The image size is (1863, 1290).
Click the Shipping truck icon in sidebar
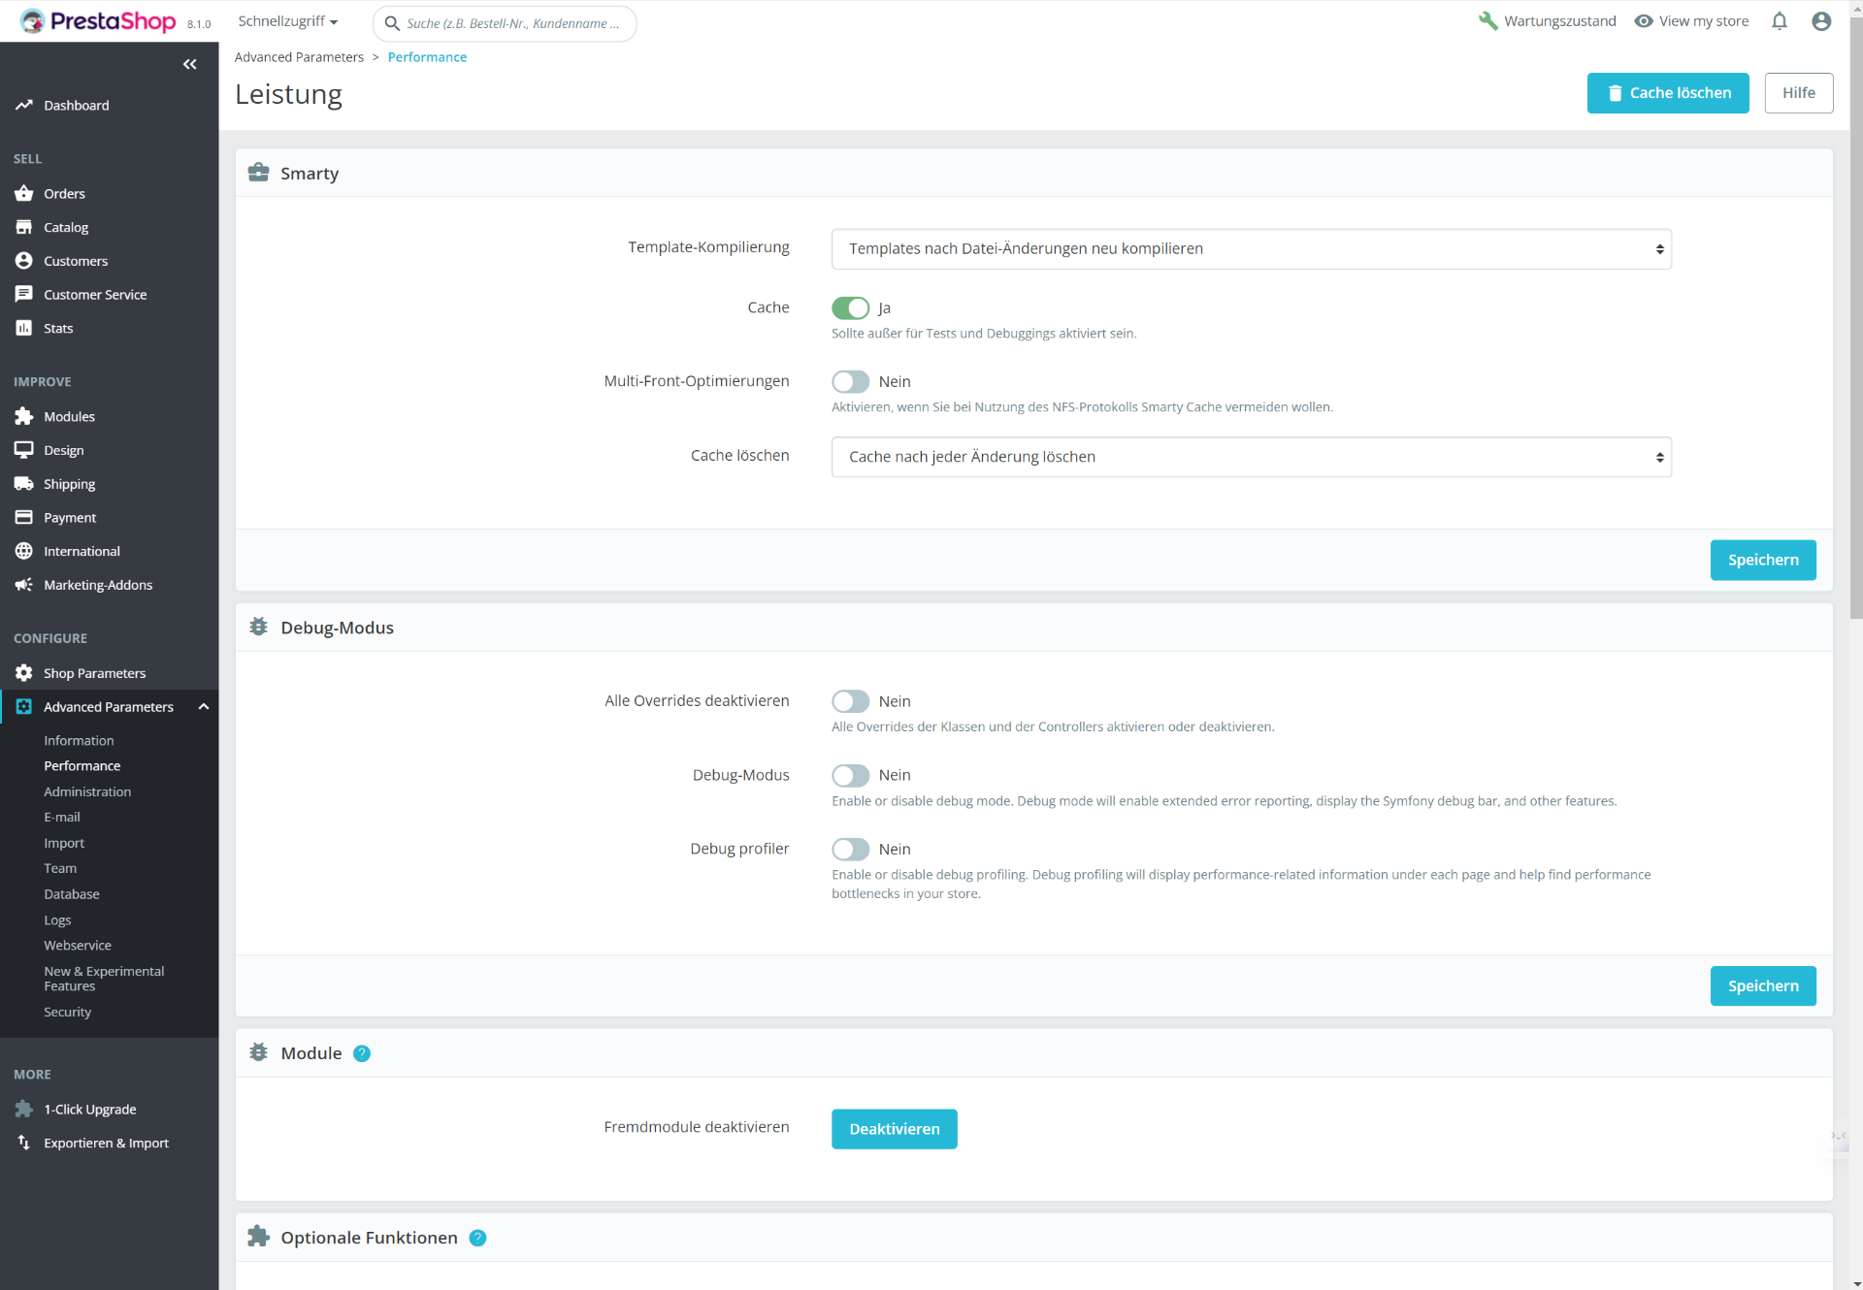pos(24,483)
